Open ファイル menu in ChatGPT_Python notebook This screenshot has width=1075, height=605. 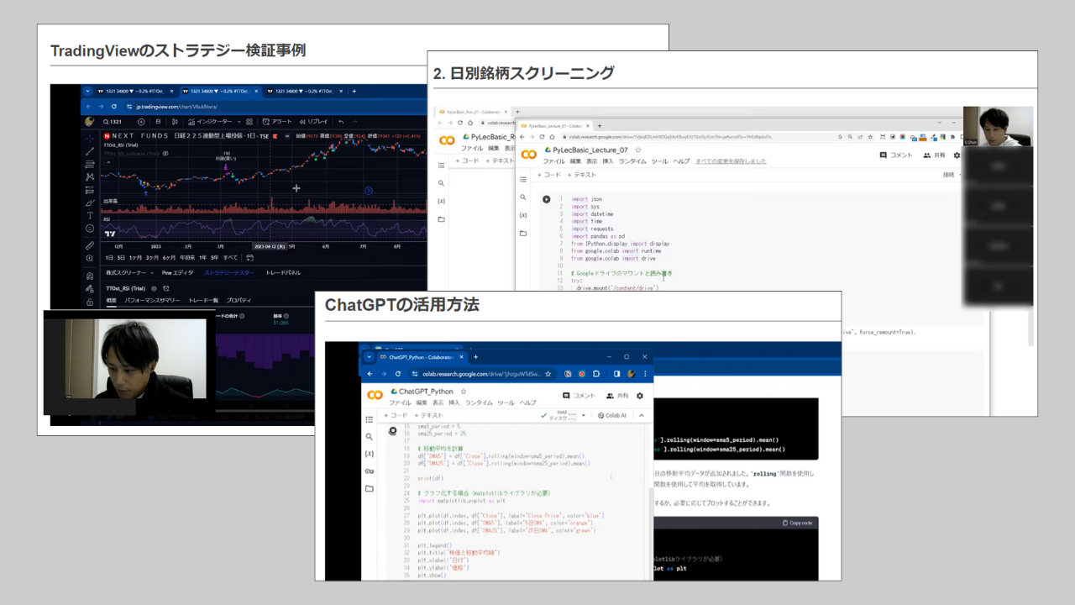pos(400,402)
